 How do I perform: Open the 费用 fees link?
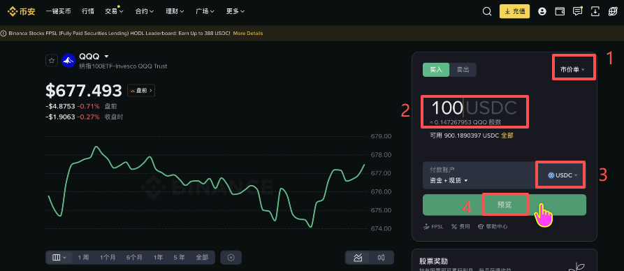pyautogui.click(x=460, y=226)
